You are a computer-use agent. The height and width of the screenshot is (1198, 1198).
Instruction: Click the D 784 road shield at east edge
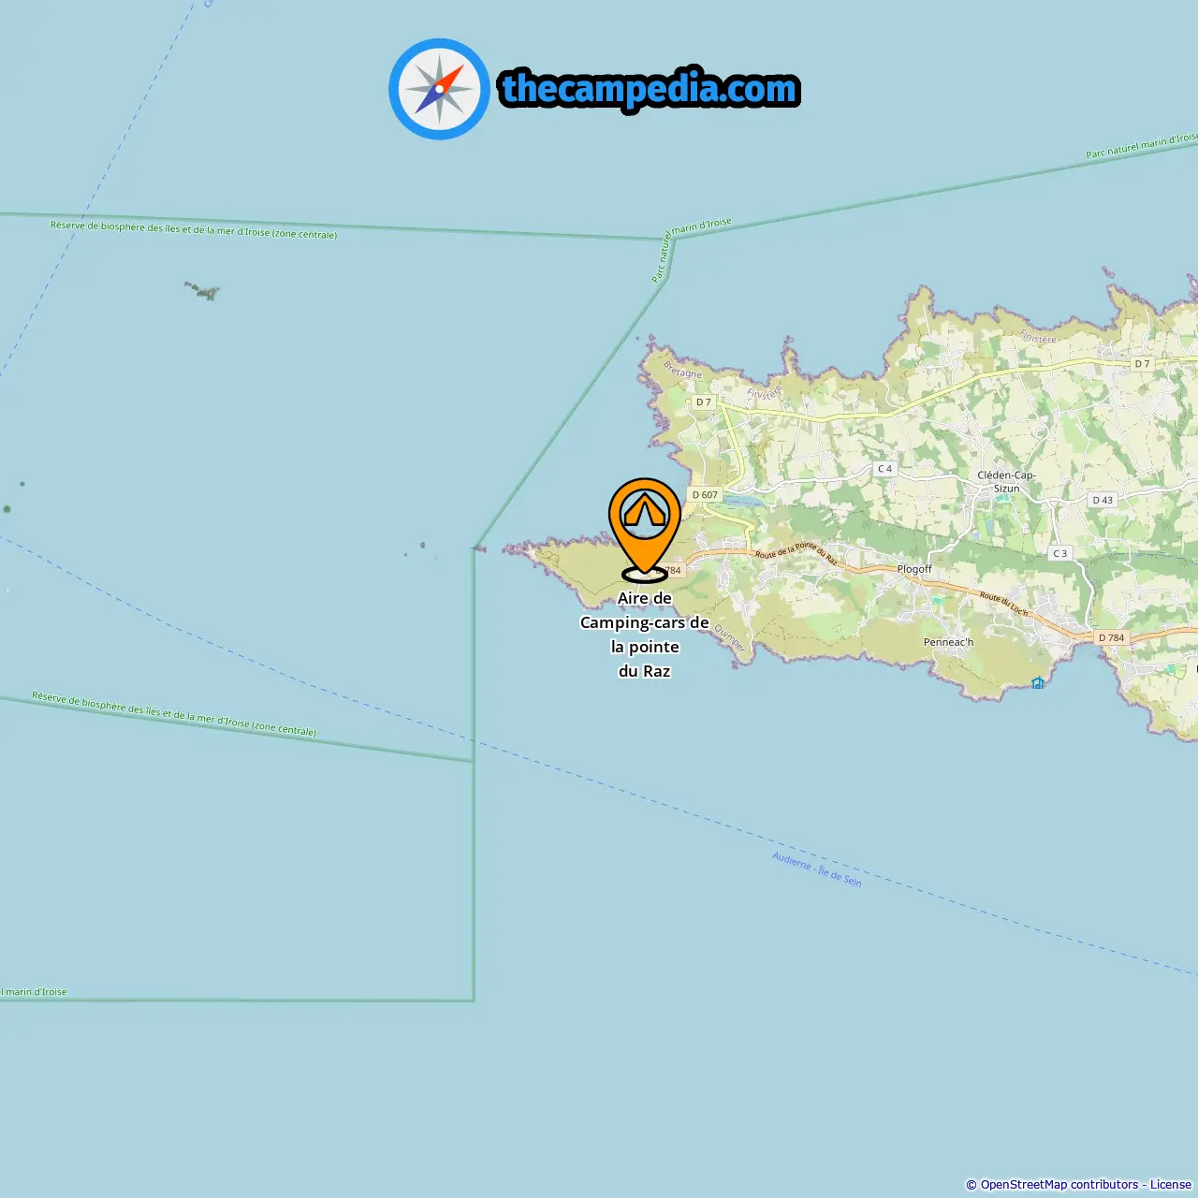pos(1111,637)
